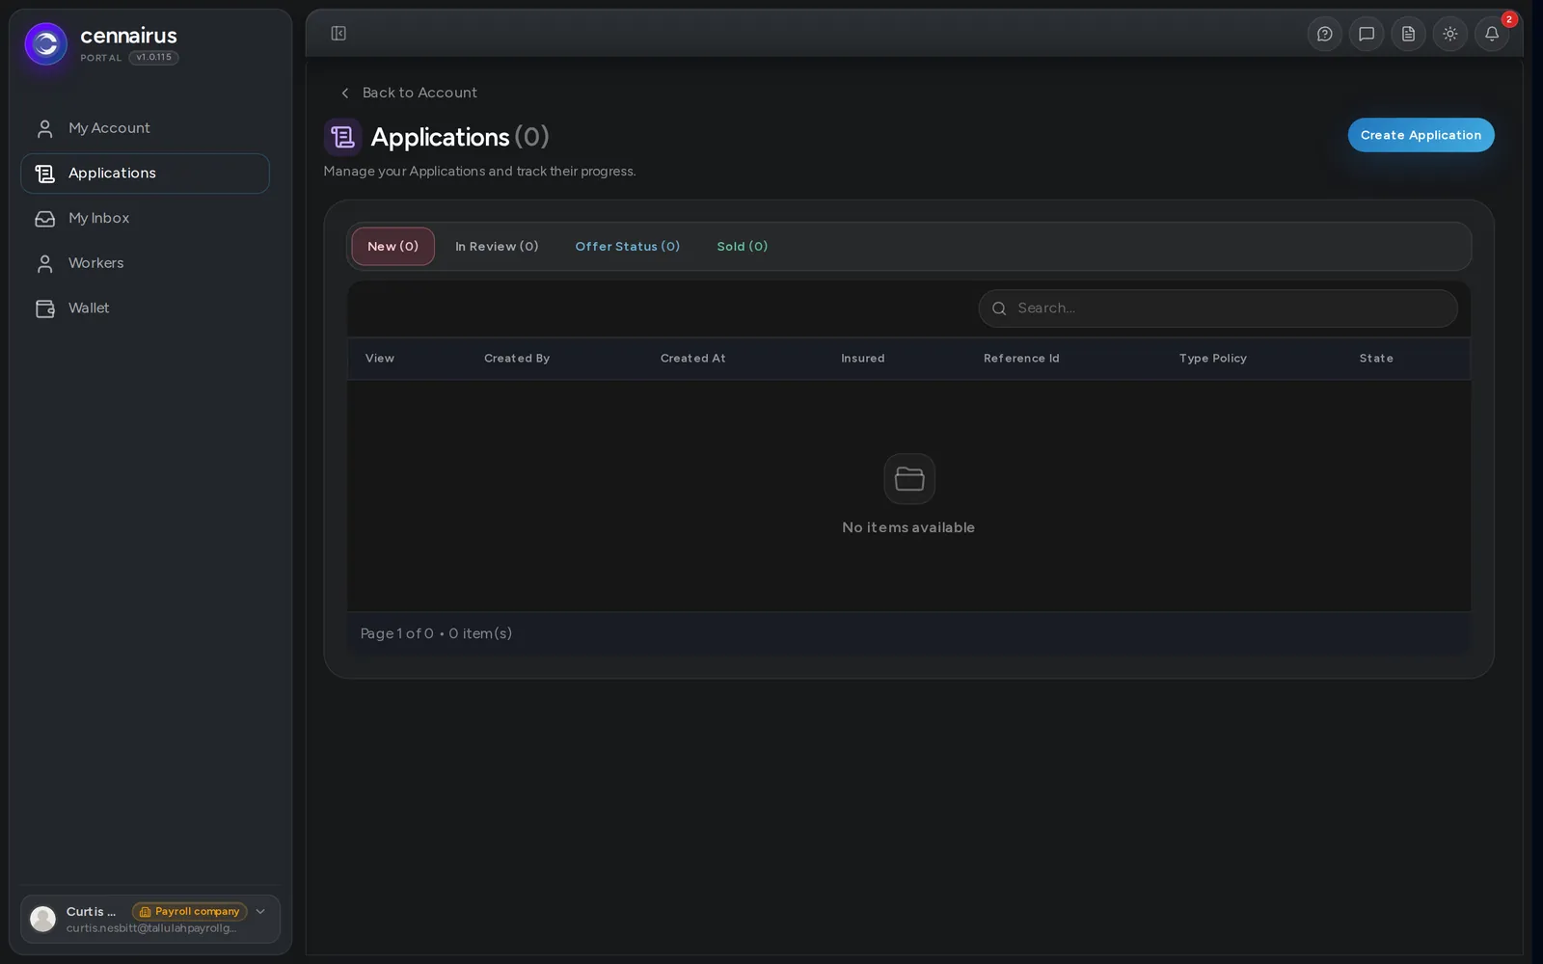Focus the Search input field

[1217, 308]
